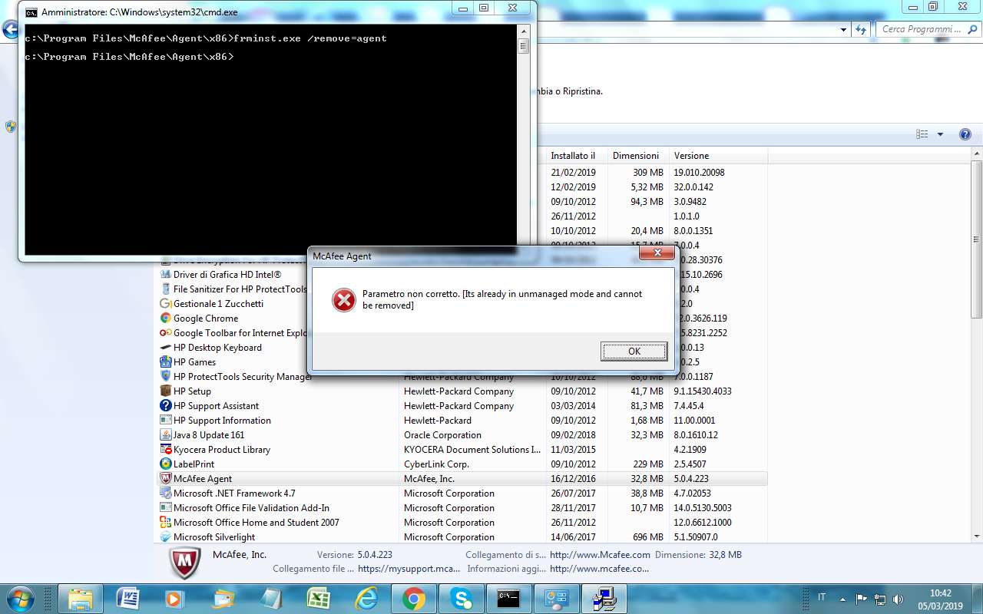Click the command prompt scrollbar up arrow
Screen dimensions: 983x614
tap(523, 31)
